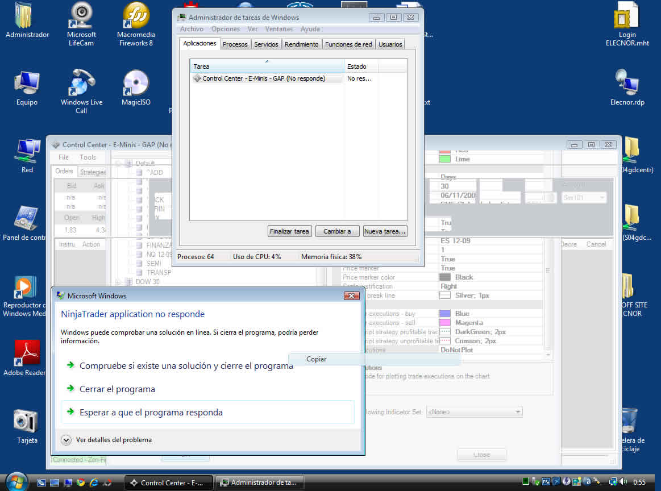The image size is (661, 491).
Task: Open Elecnor.rdp remote desktop icon
Action: [627, 88]
